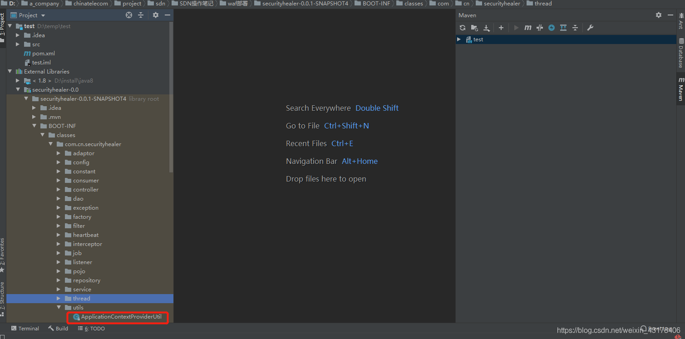This screenshot has width=685, height=339.
Task: Open the 2: Favorites side tab
Action: [3, 254]
